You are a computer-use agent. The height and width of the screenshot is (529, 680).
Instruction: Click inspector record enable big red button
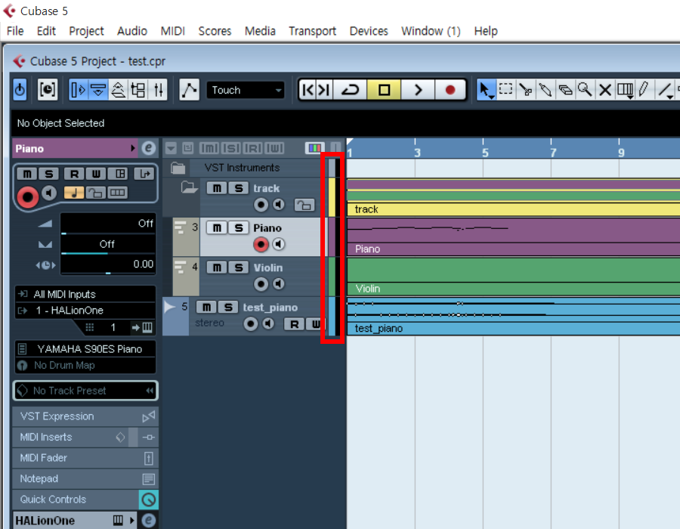[27, 196]
